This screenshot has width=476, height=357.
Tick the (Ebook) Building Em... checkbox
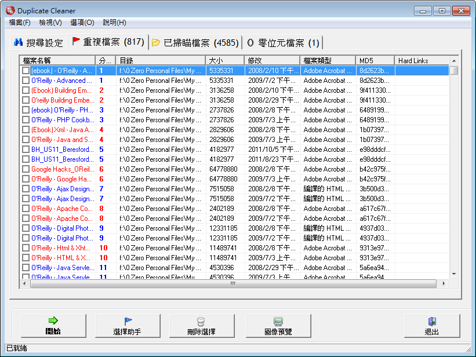(x=26, y=90)
